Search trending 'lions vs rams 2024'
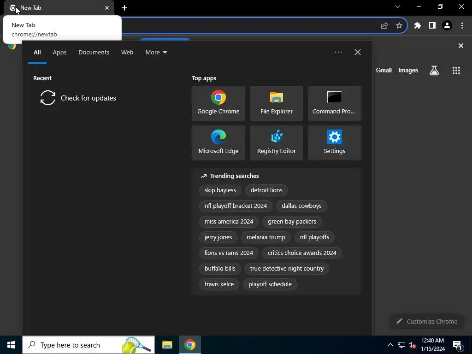 [x=229, y=253]
